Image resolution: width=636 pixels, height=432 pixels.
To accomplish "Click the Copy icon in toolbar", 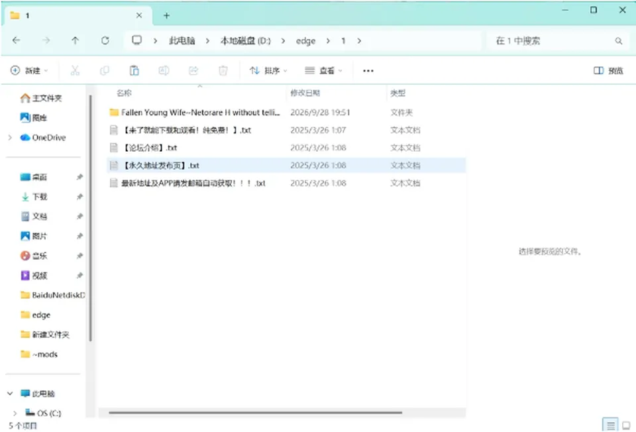I will pyautogui.click(x=104, y=71).
